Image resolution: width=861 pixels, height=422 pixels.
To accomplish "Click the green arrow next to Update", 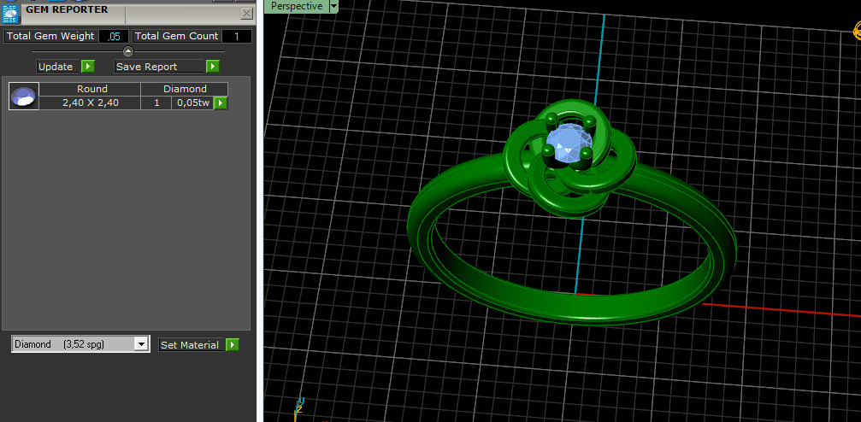I will (x=88, y=67).
